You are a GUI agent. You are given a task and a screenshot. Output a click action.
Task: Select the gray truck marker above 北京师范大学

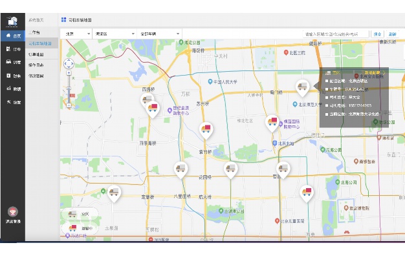302,88
